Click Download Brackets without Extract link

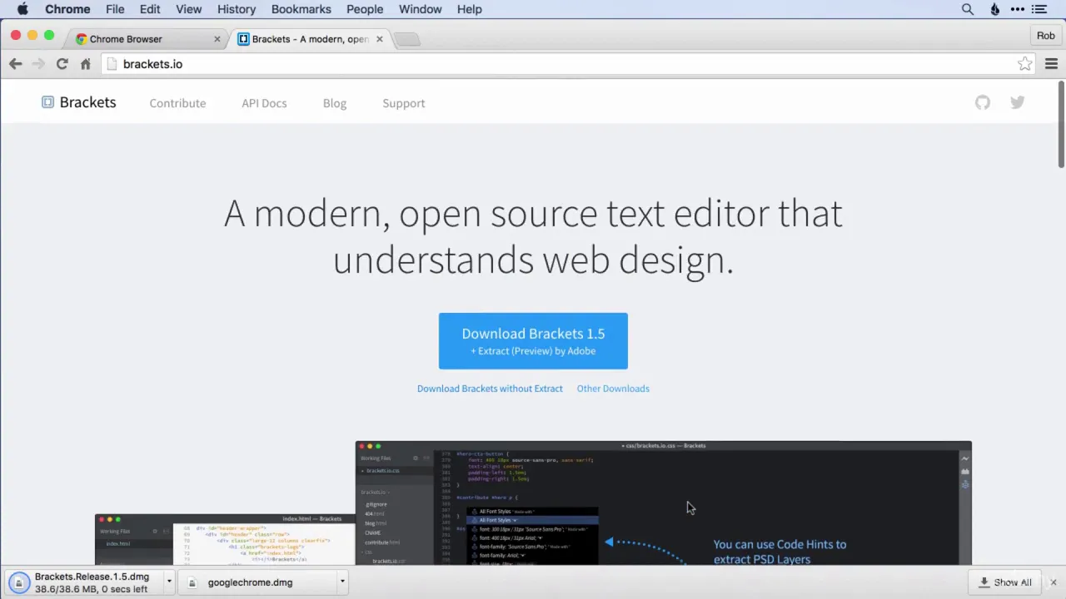pos(490,389)
